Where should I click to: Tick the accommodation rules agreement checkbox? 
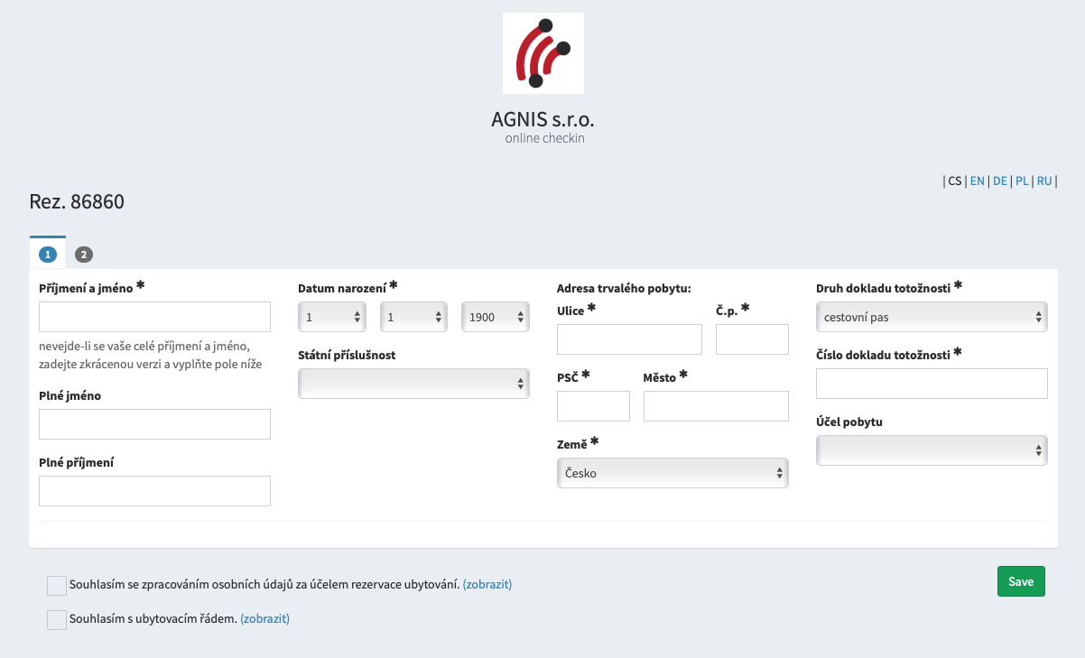(57, 619)
